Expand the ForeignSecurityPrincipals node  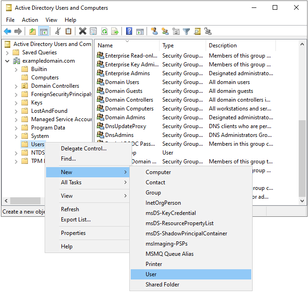coord(16,94)
